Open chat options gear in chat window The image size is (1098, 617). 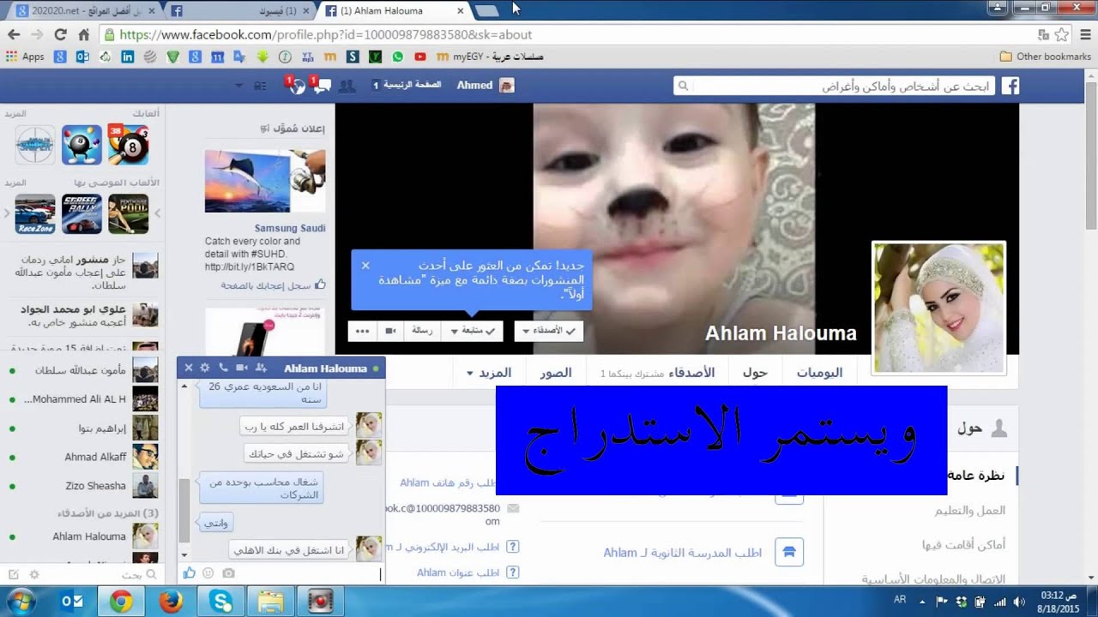(x=205, y=368)
